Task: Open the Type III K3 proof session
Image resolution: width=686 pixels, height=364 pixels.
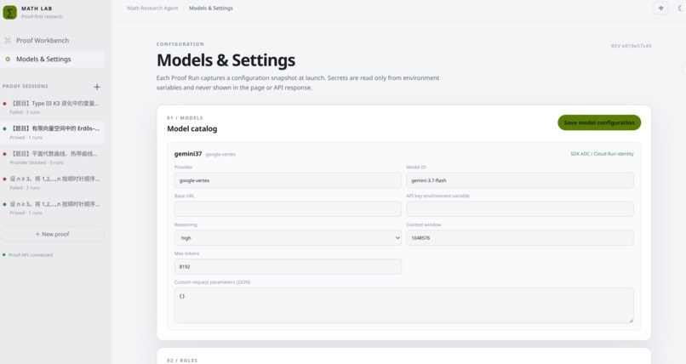Action: (x=52, y=107)
